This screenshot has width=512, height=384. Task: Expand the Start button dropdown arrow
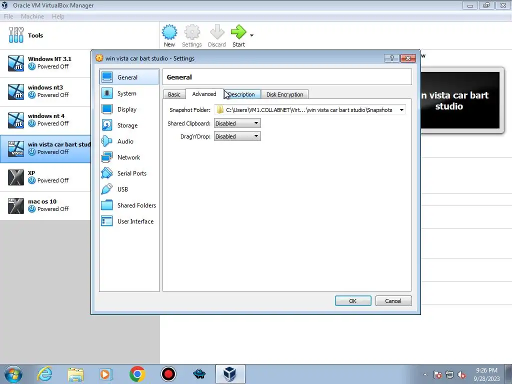252,35
